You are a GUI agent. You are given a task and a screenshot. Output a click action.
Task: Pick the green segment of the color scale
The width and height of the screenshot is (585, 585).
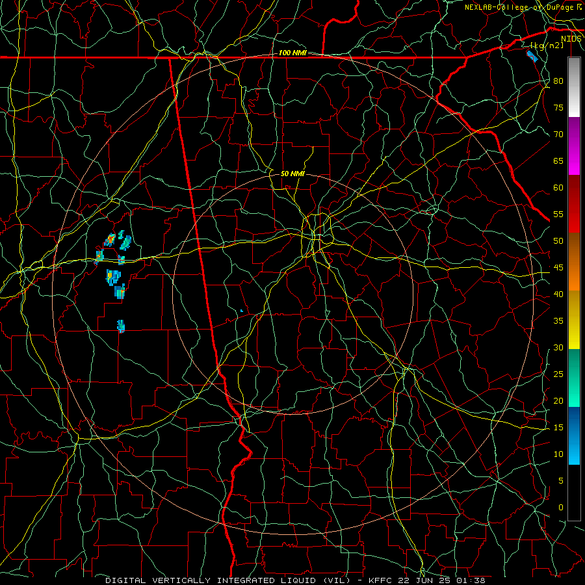pyautogui.click(x=574, y=378)
